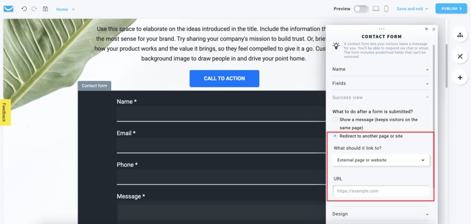Click the page's vertical scrollbar

pos(446,66)
